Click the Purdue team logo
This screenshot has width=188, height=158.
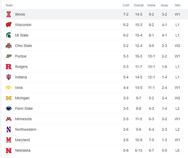9,56
